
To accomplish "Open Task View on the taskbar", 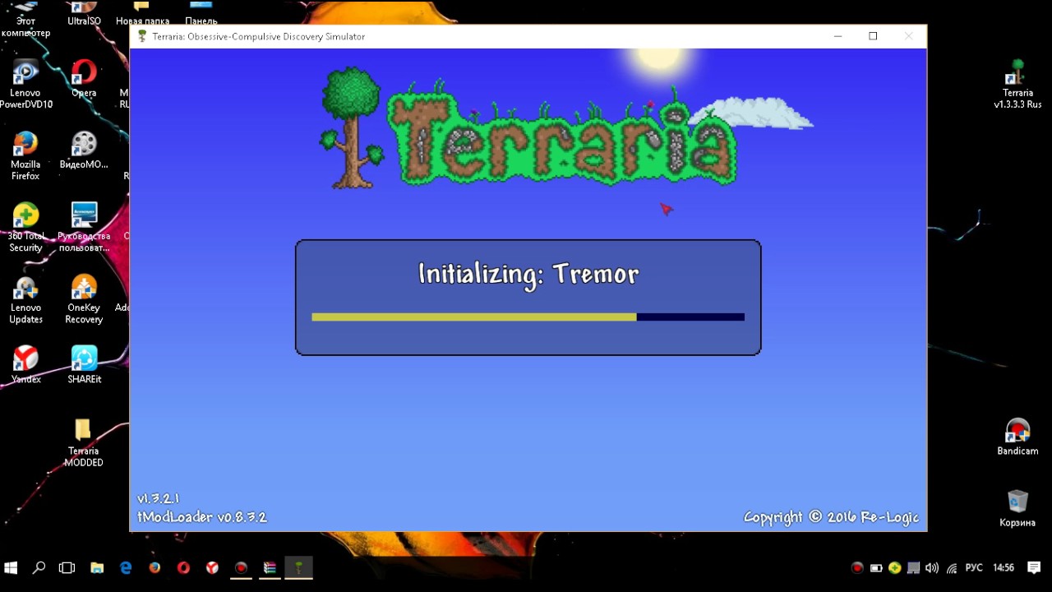I will (x=67, y=567).
